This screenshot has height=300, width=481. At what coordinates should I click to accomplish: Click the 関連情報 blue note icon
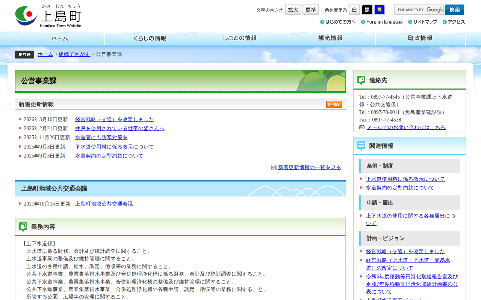coord(361,146)
